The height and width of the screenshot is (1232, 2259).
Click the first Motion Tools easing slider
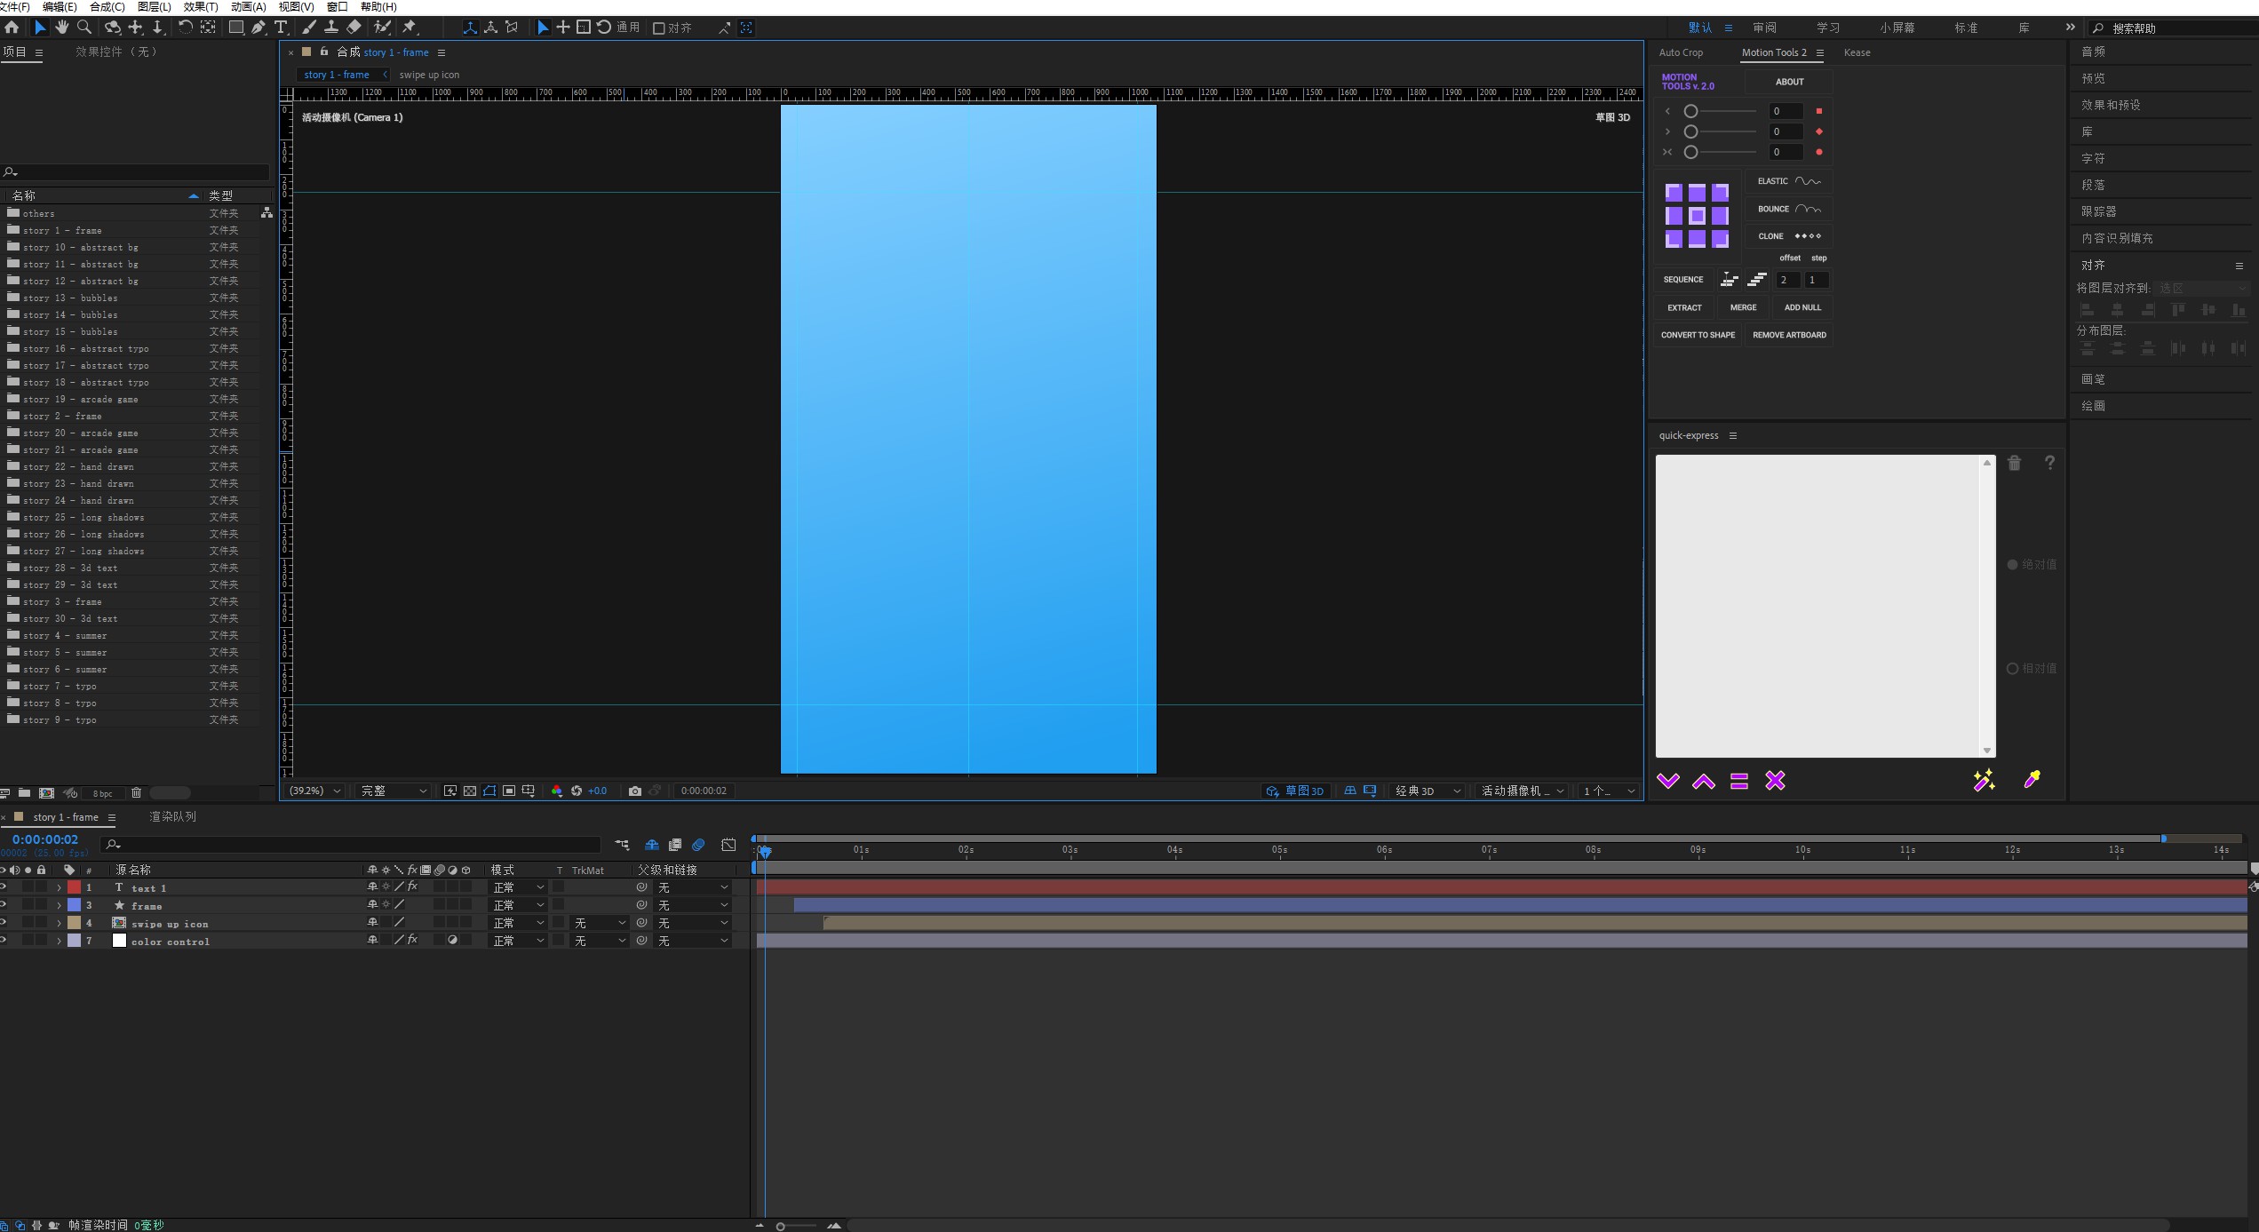point(1720,111)
